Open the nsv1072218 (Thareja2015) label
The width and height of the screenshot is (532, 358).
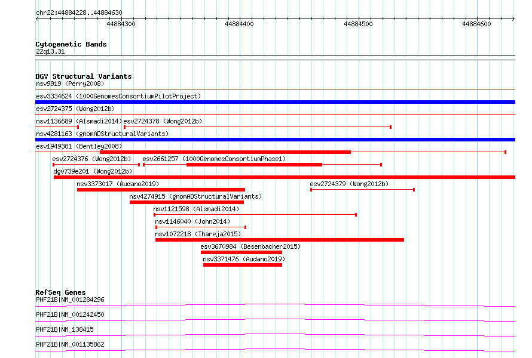198,234
